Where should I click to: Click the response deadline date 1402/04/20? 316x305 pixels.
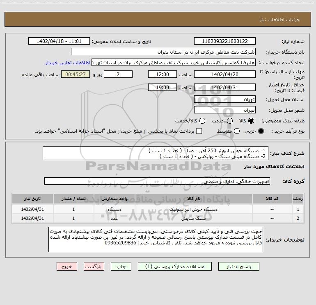pos(225,75)
